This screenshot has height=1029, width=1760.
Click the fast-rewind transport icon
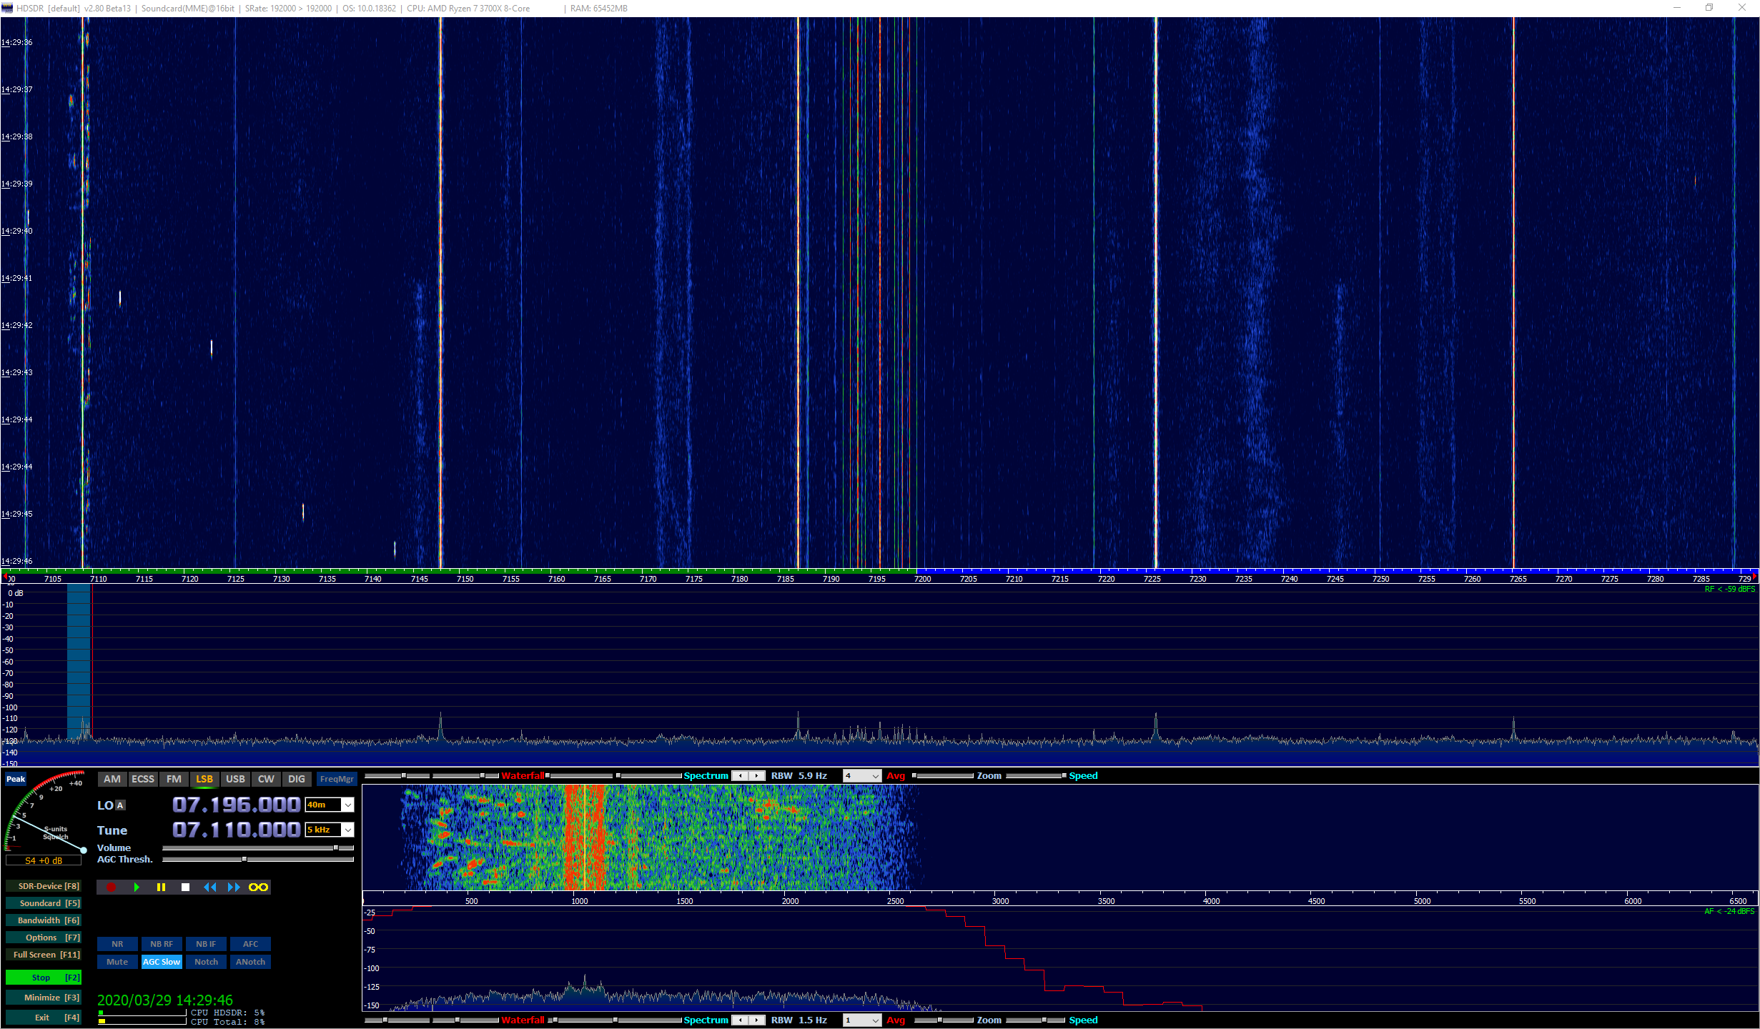(x=210, y=887)
